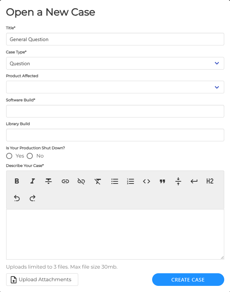Insert a horizontal rule divider
This screenshot has height=292, width=230.
coord(178,181)
